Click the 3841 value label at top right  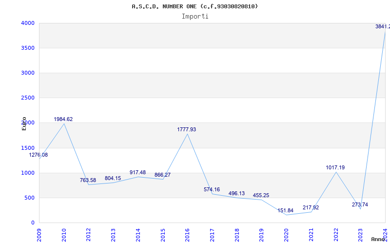383,26
